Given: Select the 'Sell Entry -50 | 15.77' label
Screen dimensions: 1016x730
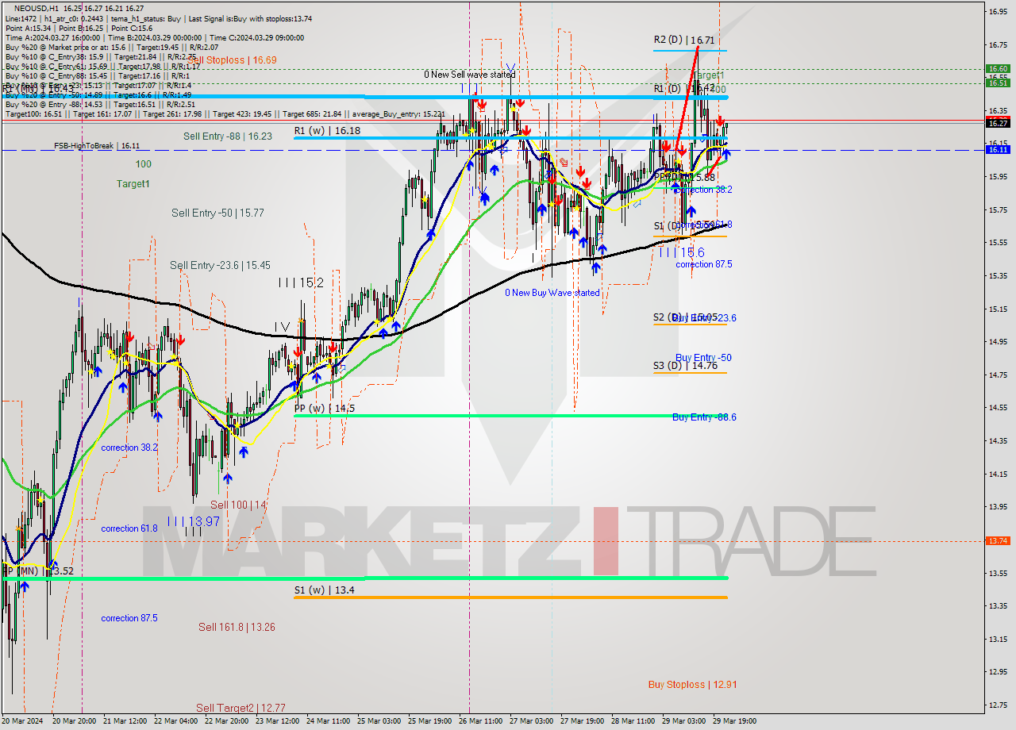Looking at the screenshot, I should pos(217,213).
